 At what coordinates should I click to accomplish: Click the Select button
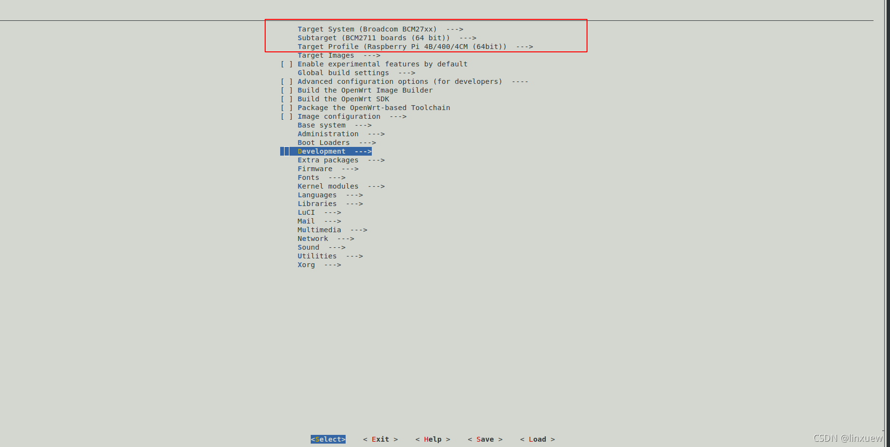point(328,439)
